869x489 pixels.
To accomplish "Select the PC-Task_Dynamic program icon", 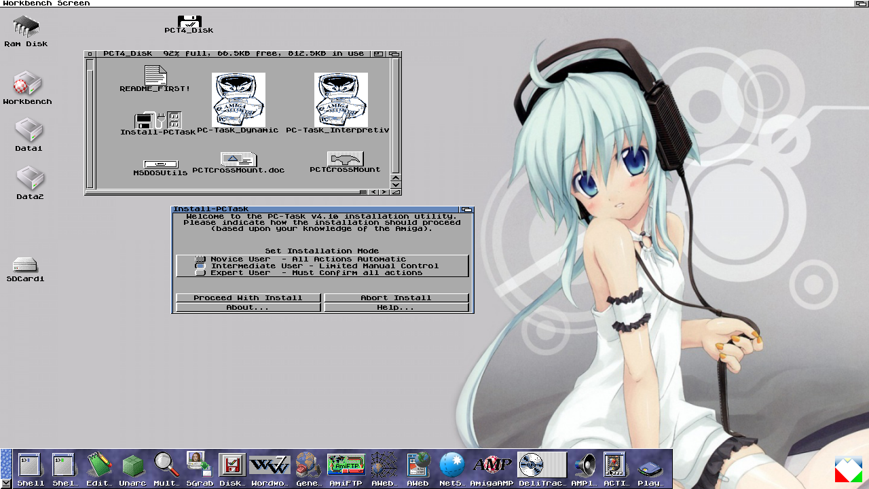I will click(238, 103).
